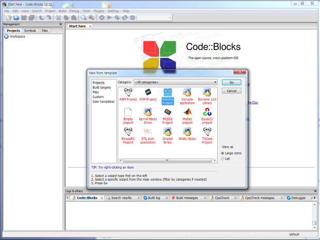Switch to the Symbols tab

(30, 30)
